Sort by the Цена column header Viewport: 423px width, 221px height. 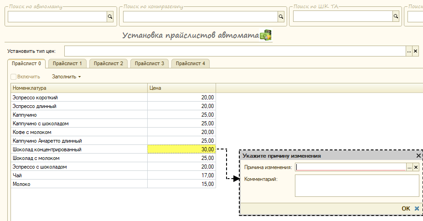pyautogui.click(x=181, y=88)
